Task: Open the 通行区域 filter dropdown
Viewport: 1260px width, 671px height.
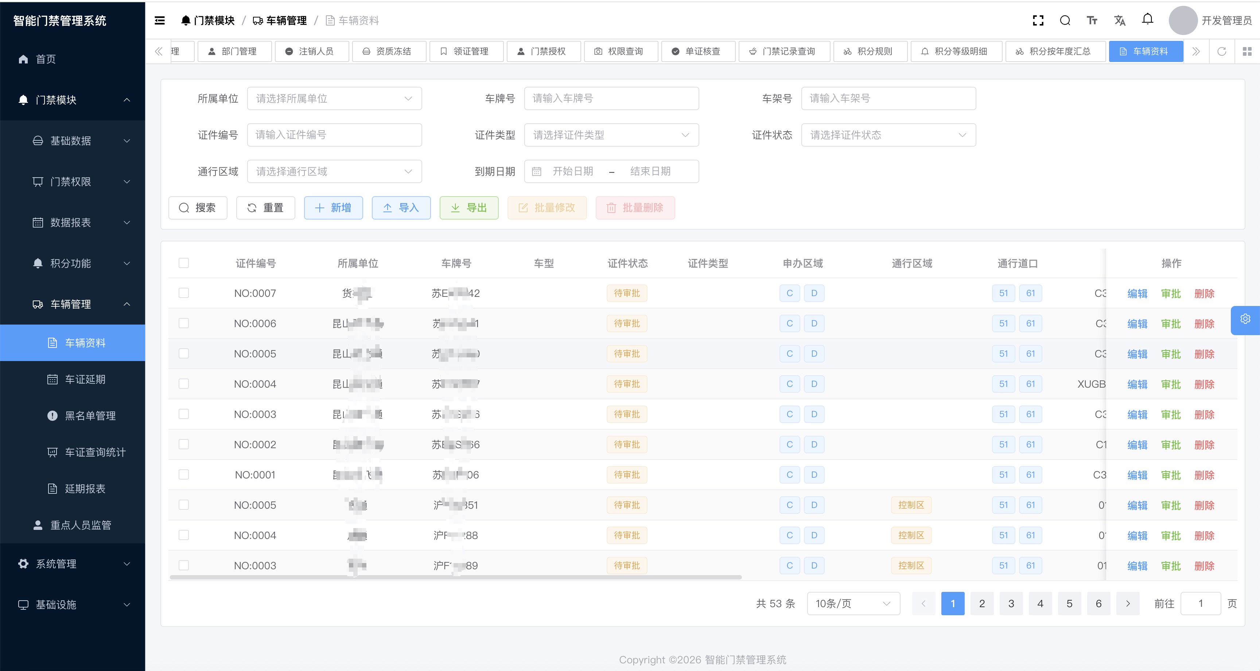Action: point(335,171)
